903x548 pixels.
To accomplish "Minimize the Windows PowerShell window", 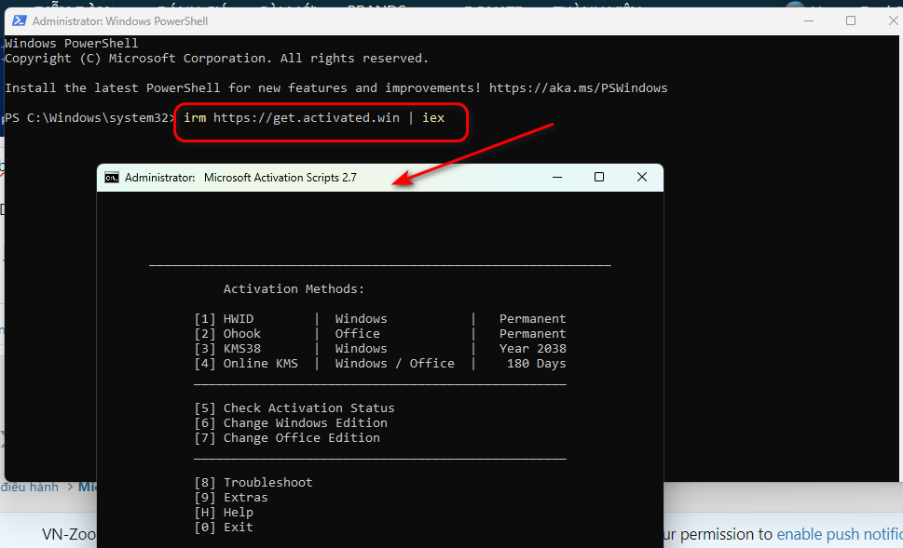I will point(809,20).
